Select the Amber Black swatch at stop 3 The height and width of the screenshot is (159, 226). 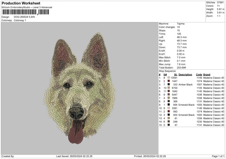point(168,84)
